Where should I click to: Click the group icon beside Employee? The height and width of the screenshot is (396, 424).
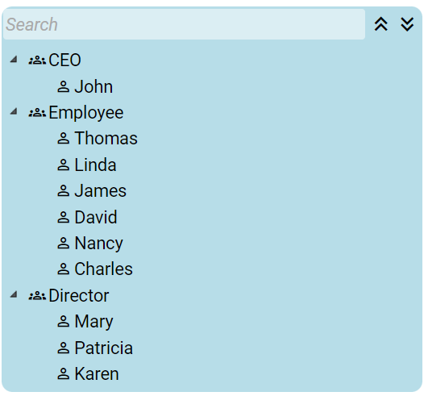(37, 113)
